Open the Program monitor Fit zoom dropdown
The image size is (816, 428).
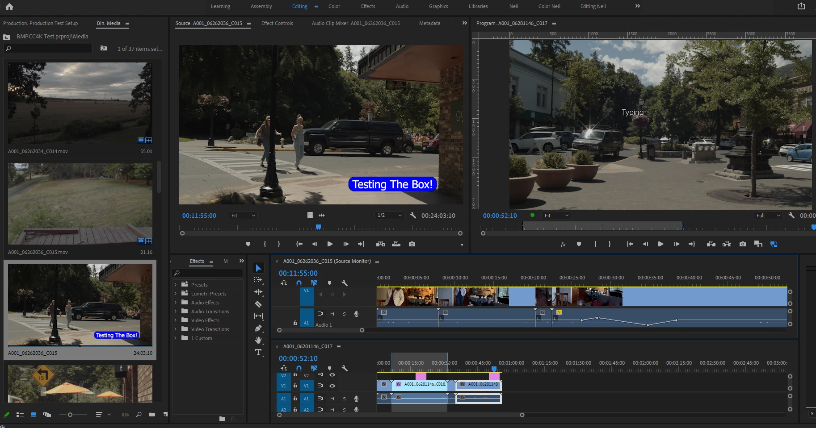[x=556, y=216]
